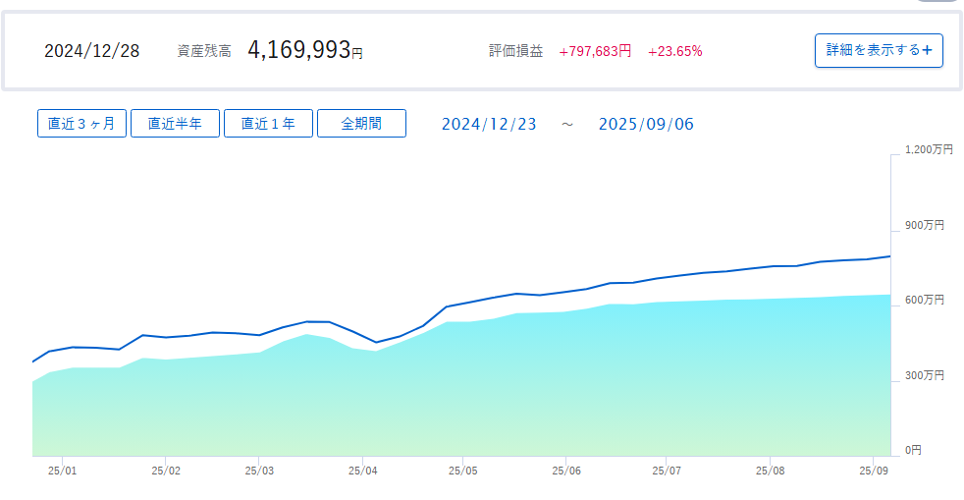
Task: Click the 2024/12/28 date in summary
Action: 92,51
